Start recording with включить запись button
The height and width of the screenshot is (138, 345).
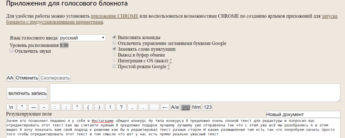(x=28, y=93)
